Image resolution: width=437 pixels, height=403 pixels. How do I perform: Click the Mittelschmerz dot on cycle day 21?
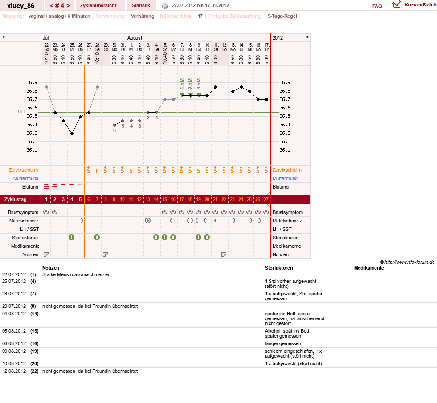coord(216,221)
